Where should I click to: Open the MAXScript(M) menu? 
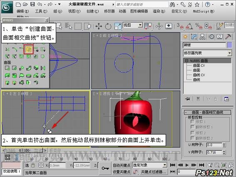coord(204,11)
